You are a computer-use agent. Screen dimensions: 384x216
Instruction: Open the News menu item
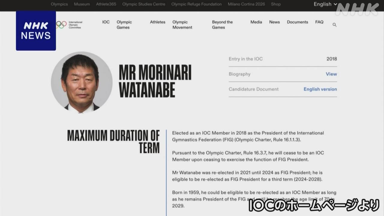[x=274, y=22]
